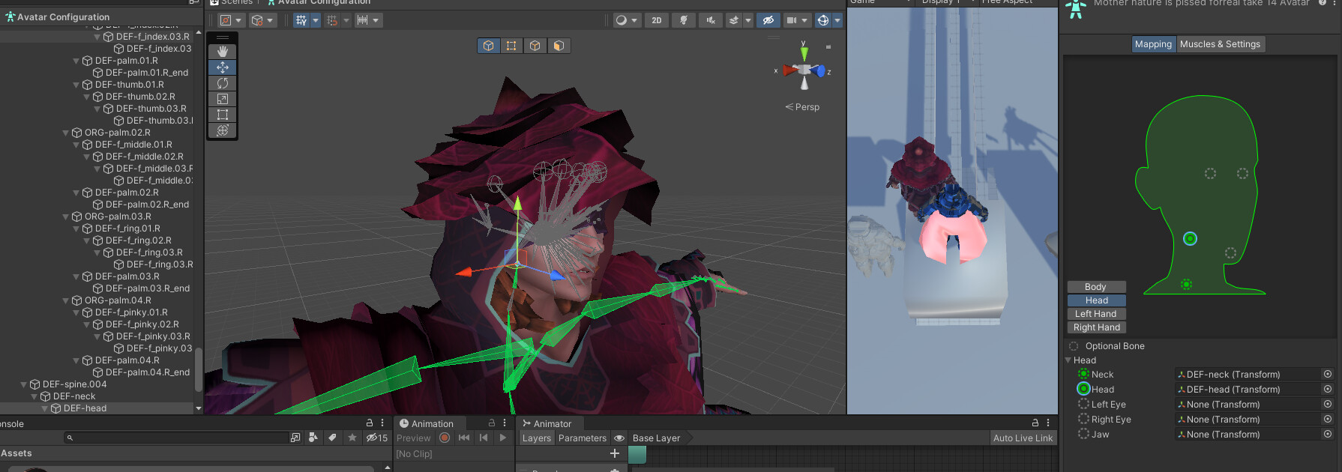Open the Neck object picker circle
The width and height of the screenshot is (1342, 472).
pyautogui.click(x=1328, y=374)
